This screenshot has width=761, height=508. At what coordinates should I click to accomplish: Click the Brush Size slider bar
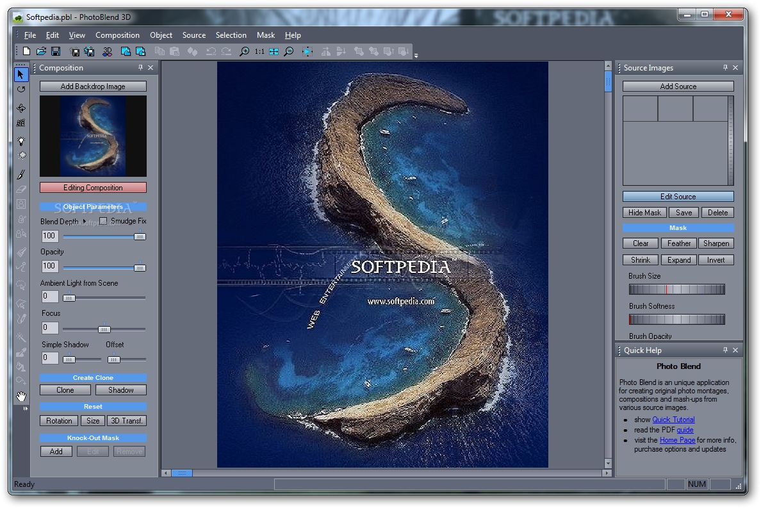676,289
